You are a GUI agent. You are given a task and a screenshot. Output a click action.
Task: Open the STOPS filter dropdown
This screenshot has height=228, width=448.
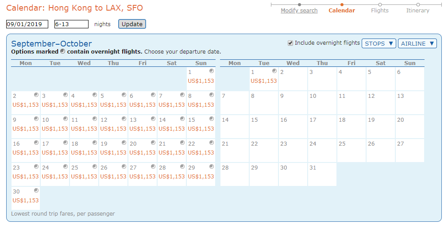pos(379,43)
